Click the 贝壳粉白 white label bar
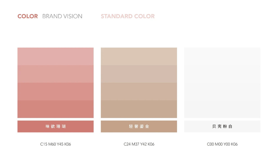The height and width of the screenshot is (168, 278). [222, 126]
